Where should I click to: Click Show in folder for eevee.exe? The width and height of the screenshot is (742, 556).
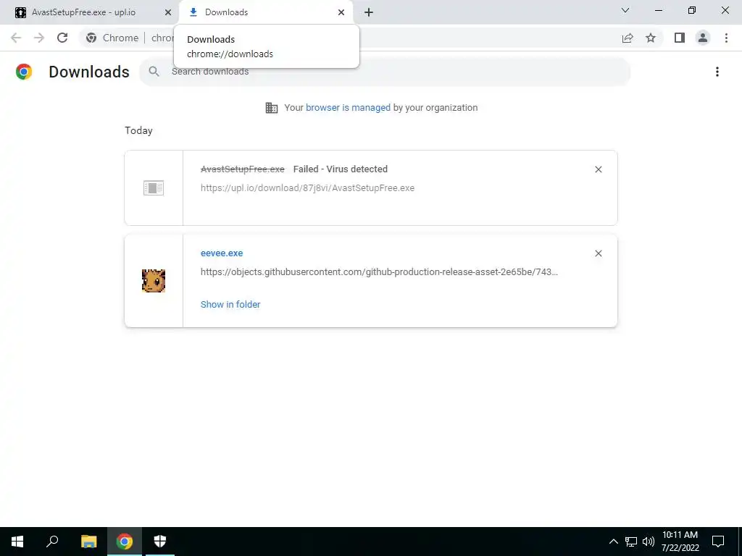coord(230,305)
